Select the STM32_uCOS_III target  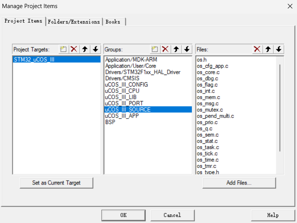pos(57,60)
